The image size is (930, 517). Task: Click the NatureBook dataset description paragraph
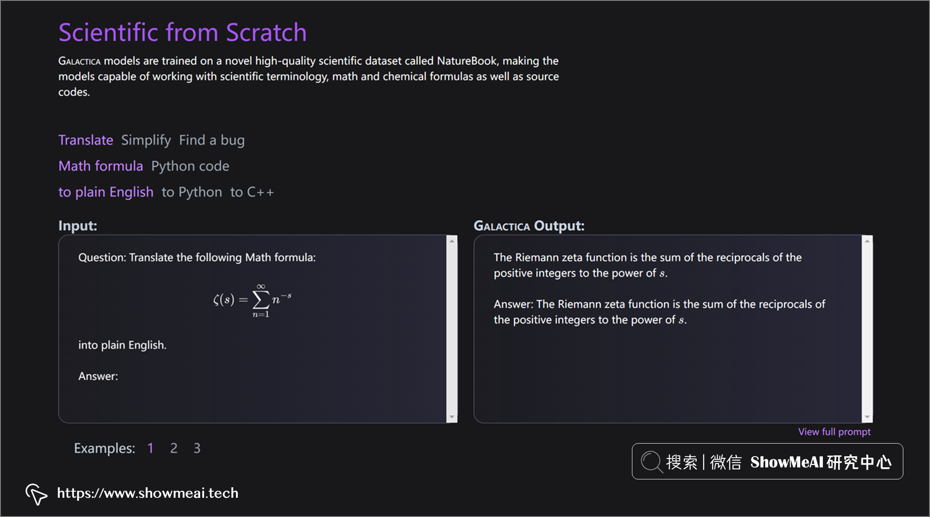(309, 76)
